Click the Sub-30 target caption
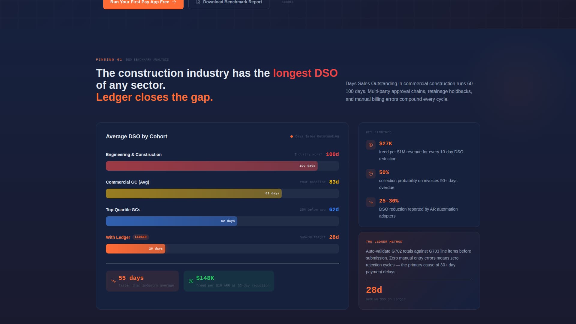576x324 pixels. [313, 237]
